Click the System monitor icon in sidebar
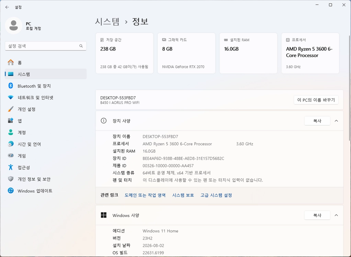This screenshot has height=257, width=351. coord(11,74)
